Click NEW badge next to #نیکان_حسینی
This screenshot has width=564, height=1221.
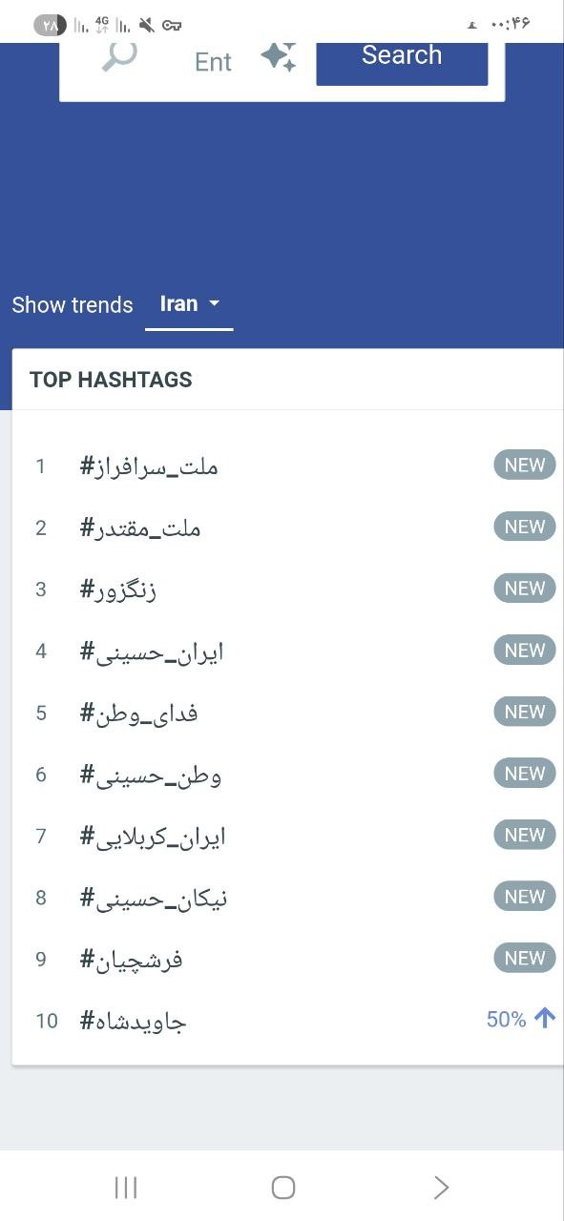(525, 897)
